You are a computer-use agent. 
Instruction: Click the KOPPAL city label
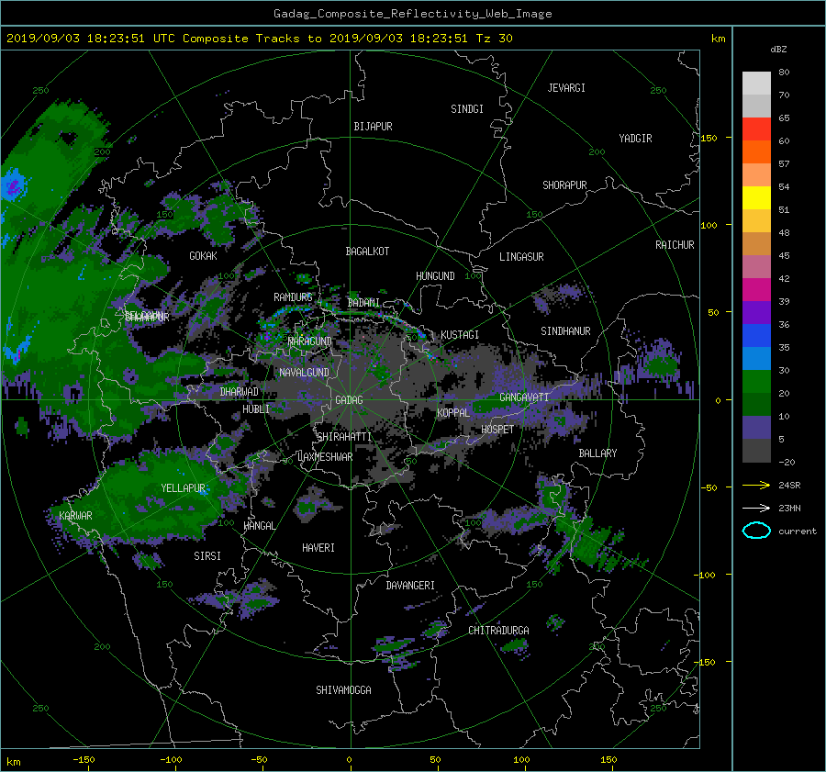coord(453,413)
